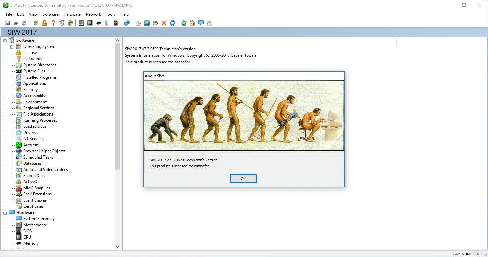Click the Save report icon on the toolbar
The height and width of the screenshot is (257, 488).
[7, 23]
